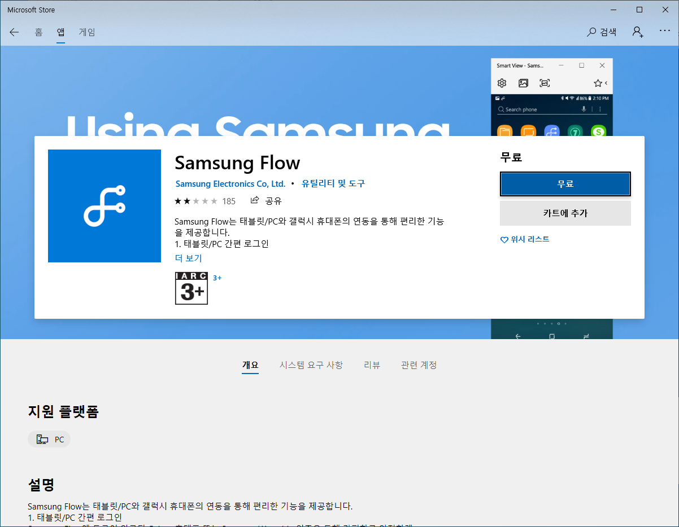Screen dimensions: 679x527
Task: Open the account sign-in icon
Action: pos(638,32)
